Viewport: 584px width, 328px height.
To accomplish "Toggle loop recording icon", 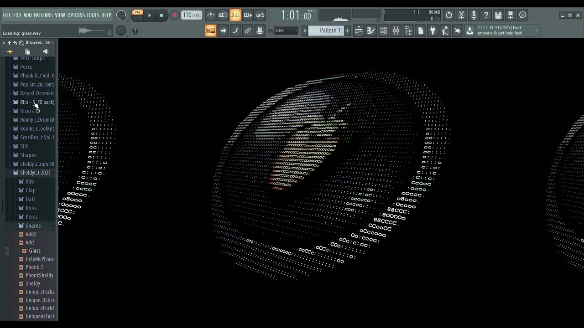I will click(x=260, y=15).
